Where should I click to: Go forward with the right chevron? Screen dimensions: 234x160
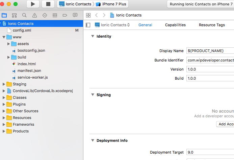tap(104, 15)
